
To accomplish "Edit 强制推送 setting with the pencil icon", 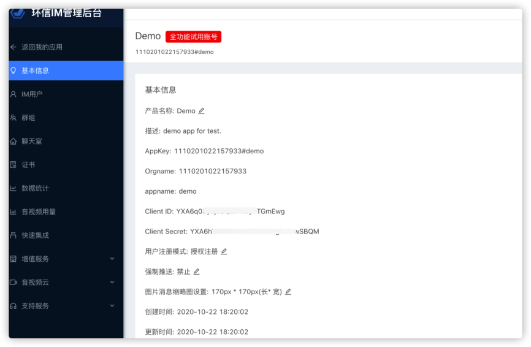I will pyautogui.click(x=196, y=272).
